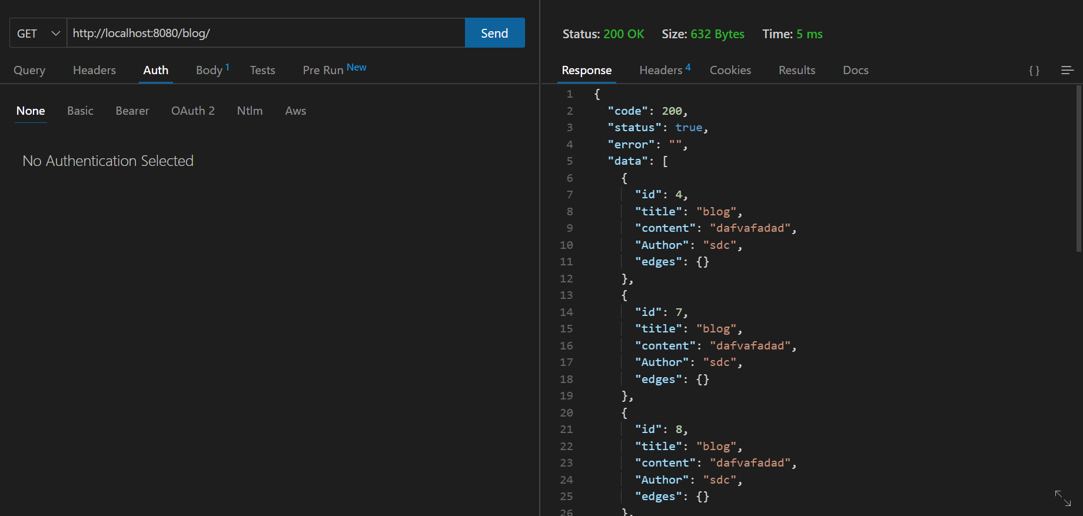Open the Results tab
The image size is (1083, 516).
click(797, 70)
